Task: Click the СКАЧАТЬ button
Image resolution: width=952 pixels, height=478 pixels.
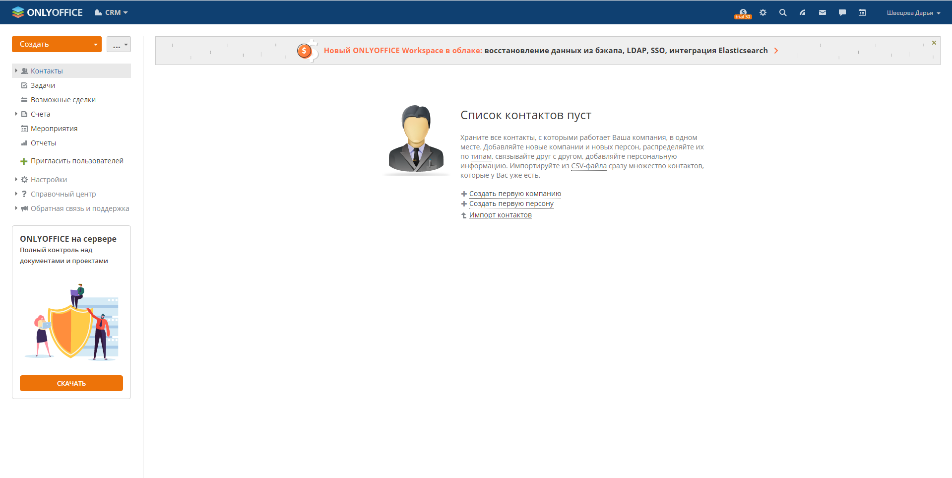Action: (x=71, y=383)
